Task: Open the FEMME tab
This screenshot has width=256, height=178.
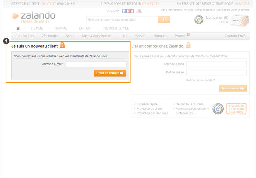Action: click(x=37, y=28)
